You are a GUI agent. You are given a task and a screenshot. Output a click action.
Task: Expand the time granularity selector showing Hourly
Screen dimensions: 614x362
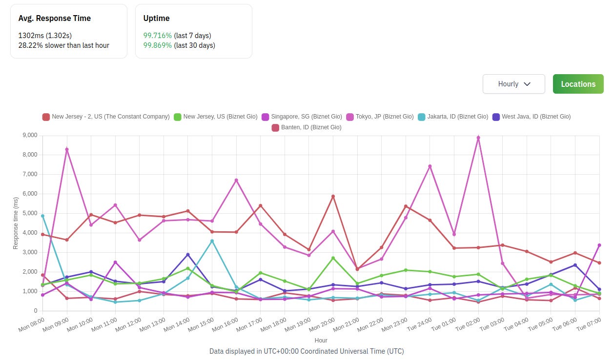tap(513, 84)
